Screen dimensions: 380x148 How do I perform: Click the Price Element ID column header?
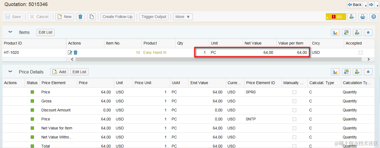click(263, 83)
